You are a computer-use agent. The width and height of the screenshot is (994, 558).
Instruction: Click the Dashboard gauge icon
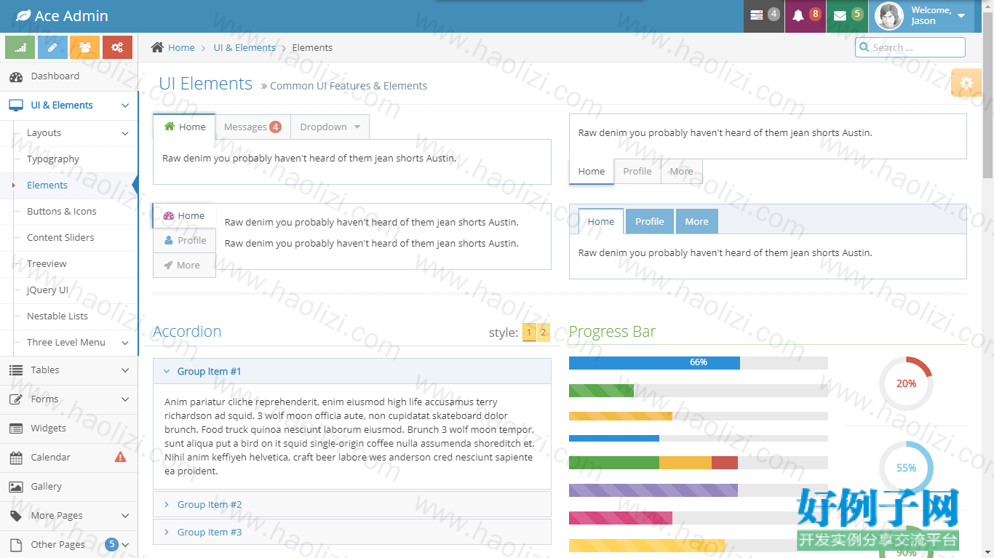click(16, 76)
